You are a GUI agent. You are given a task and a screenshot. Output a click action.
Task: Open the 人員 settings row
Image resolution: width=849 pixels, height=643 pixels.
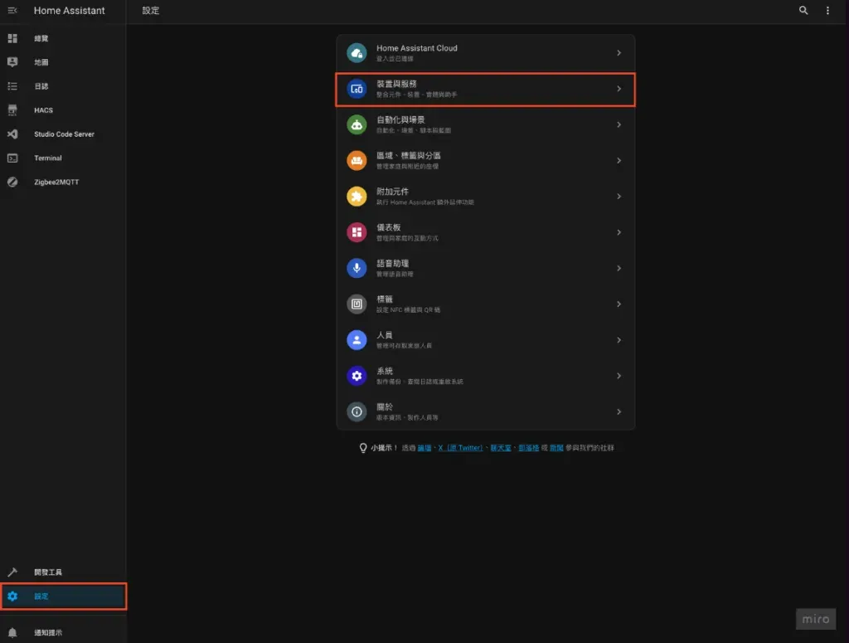tap(485, 339)
